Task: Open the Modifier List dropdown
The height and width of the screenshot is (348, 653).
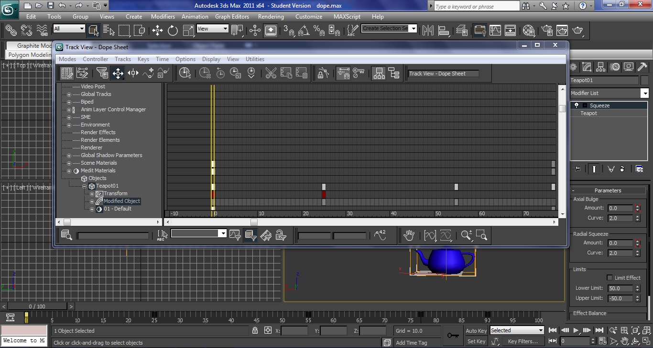Action: coord(645,93)
